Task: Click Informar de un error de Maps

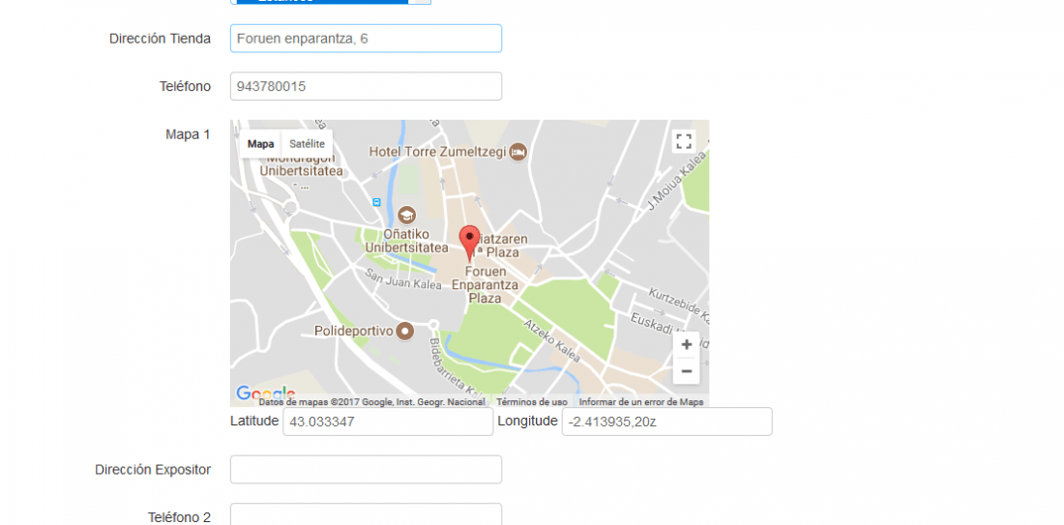Action: click(x=641, y=402)
